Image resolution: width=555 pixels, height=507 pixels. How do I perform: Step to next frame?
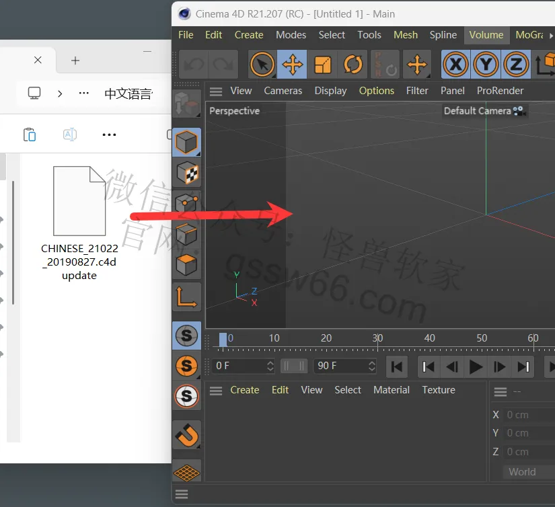click(499, 367)
